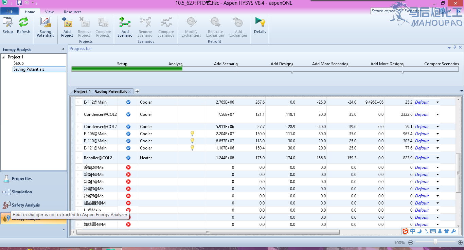Screen dimensions: 464x250
Task: Open the Properties environment
Action: point(34,179)
